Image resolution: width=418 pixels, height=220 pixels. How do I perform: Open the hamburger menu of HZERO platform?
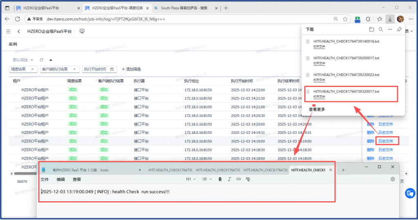(9, 31)
